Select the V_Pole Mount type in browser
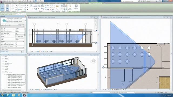173x97 pixels. click(x=14, y=81)
